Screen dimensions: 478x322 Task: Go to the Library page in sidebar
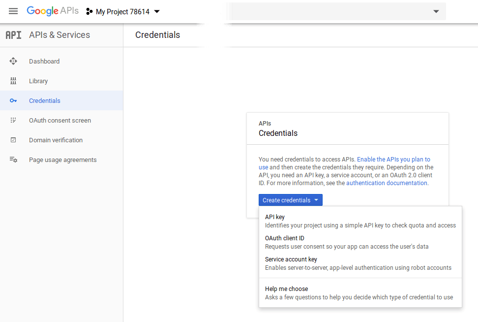38,81
